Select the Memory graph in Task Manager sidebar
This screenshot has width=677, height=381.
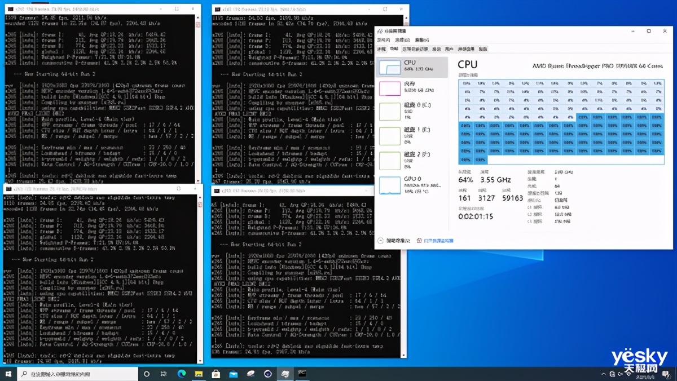pos(411,87)
